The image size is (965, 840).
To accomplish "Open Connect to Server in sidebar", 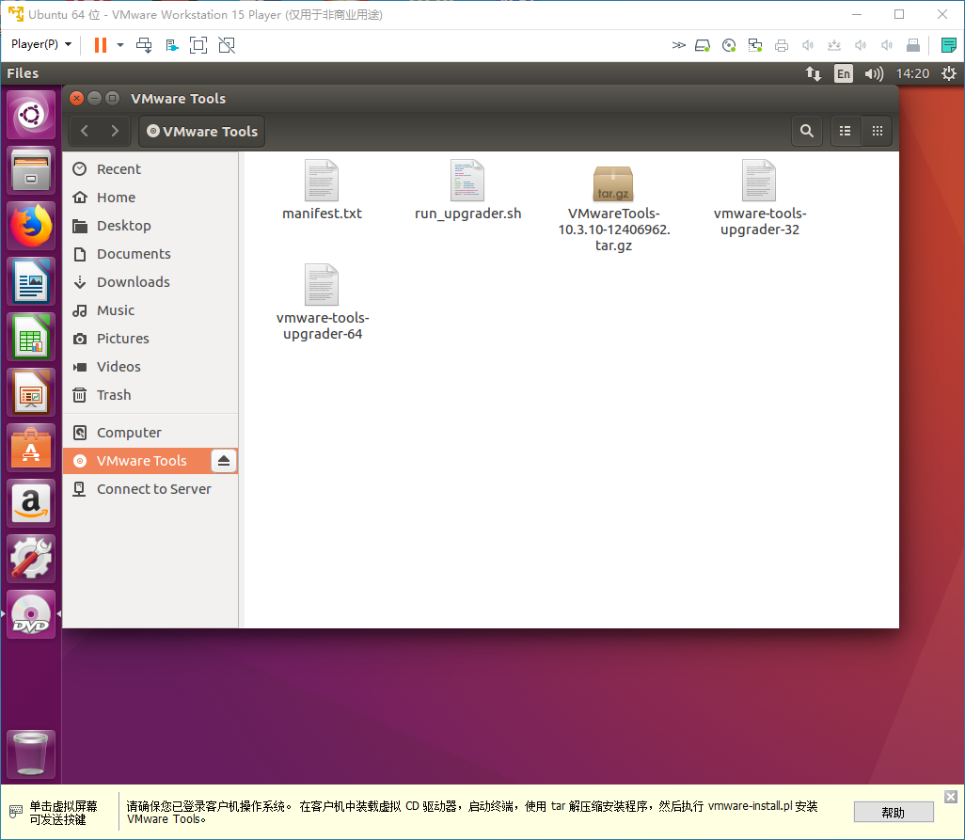I will pos(150,489).
